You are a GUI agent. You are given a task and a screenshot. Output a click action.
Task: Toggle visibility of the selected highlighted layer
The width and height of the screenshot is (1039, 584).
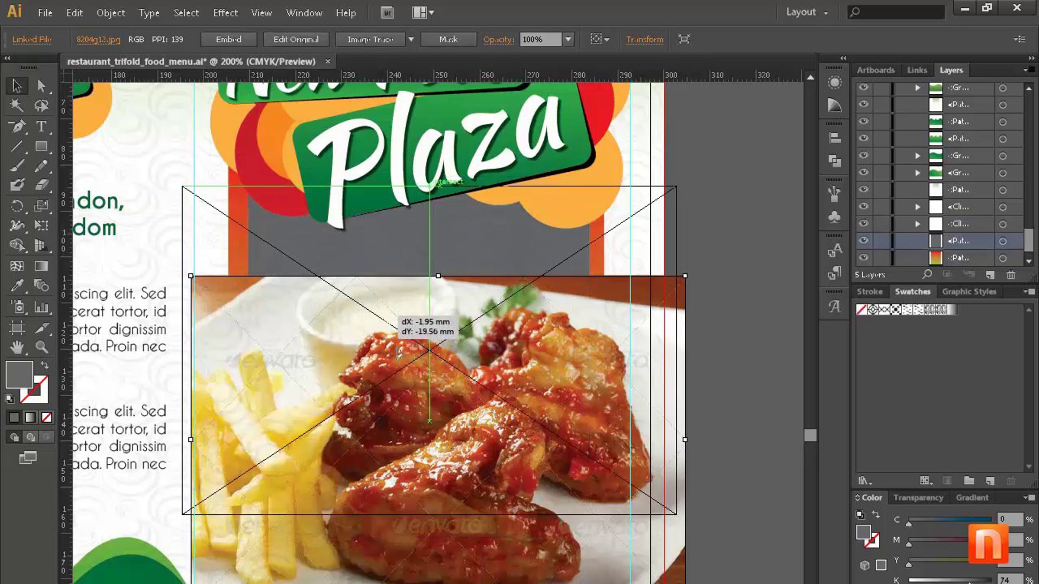(864, 241)
